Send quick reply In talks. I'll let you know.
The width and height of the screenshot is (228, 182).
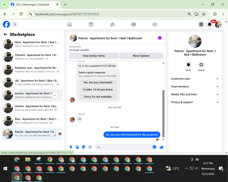98,90
